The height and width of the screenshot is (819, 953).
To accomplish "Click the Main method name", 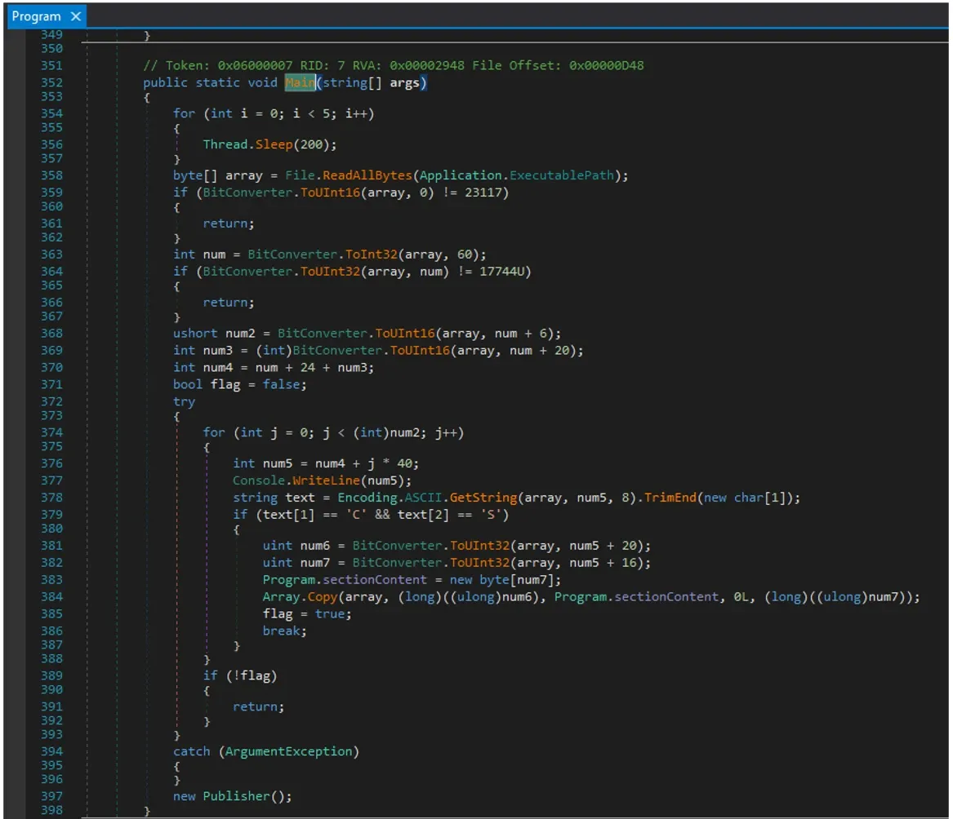I will [301, 82].
